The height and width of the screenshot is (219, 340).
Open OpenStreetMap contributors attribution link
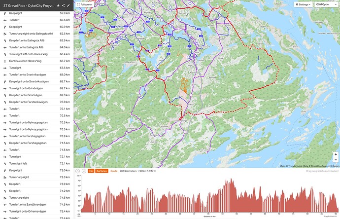coord(325,166)
